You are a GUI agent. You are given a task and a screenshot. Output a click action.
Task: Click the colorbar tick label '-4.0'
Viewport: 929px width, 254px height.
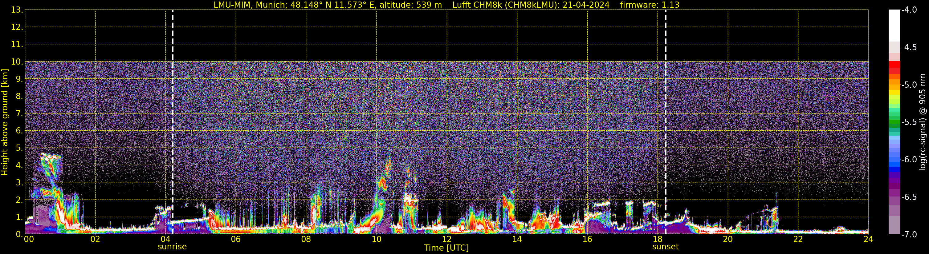tap(909, 10)
